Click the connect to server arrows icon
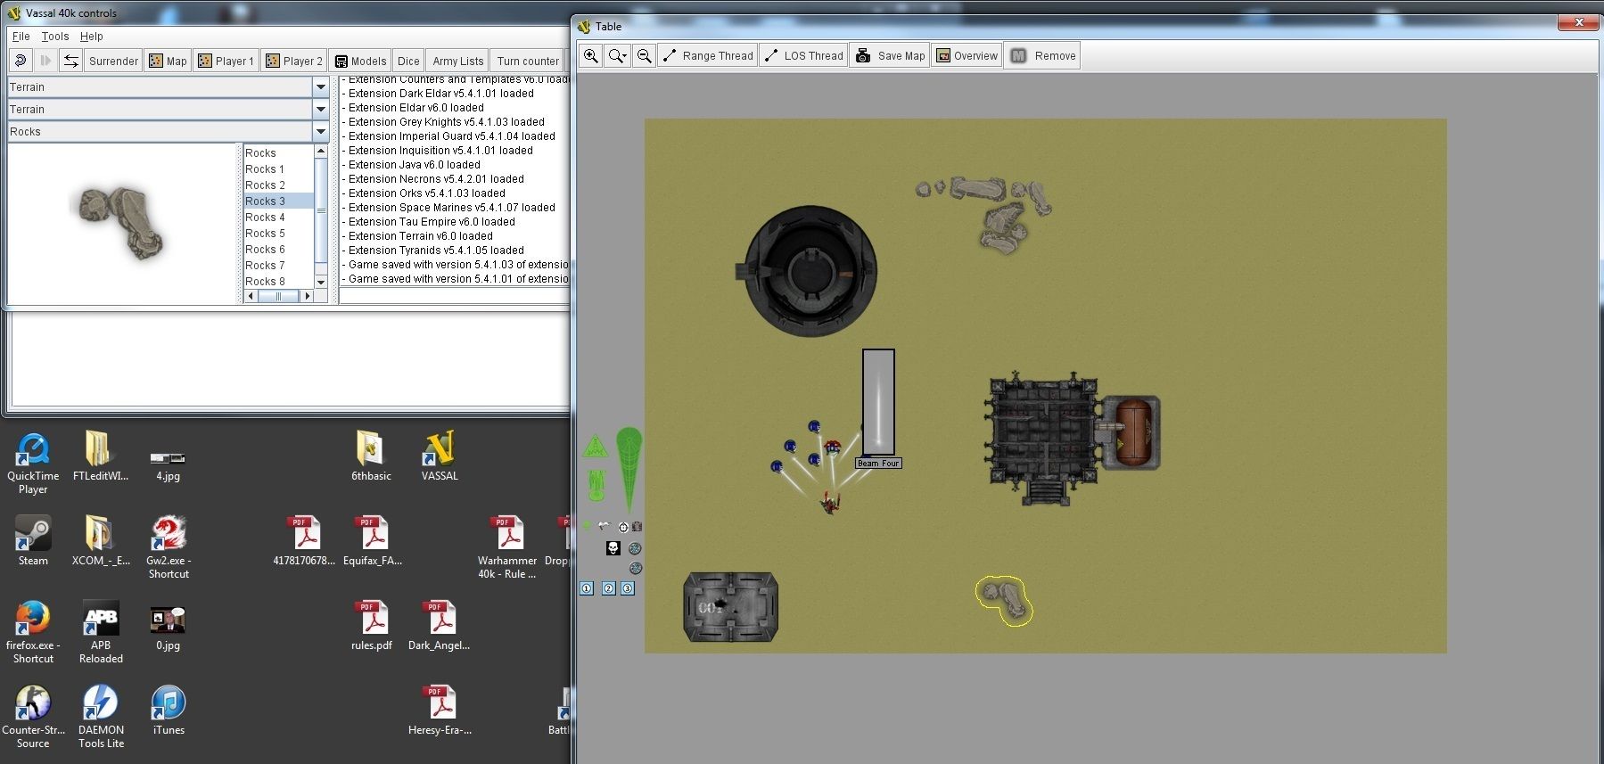 click(x=70, y=61)
